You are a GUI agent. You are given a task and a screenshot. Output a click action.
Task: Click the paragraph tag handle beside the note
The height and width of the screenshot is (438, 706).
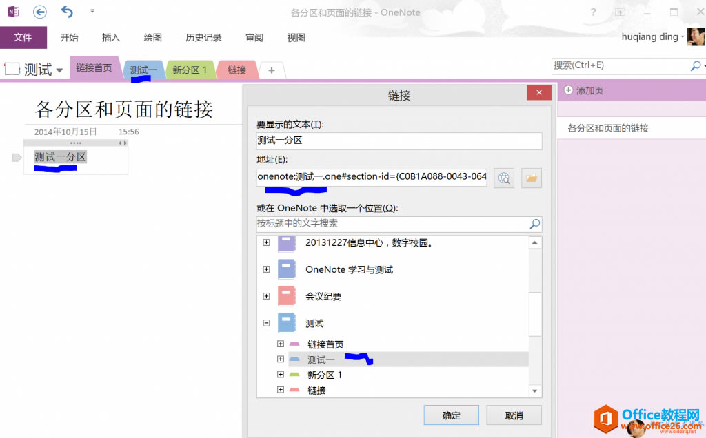[17, 158]
